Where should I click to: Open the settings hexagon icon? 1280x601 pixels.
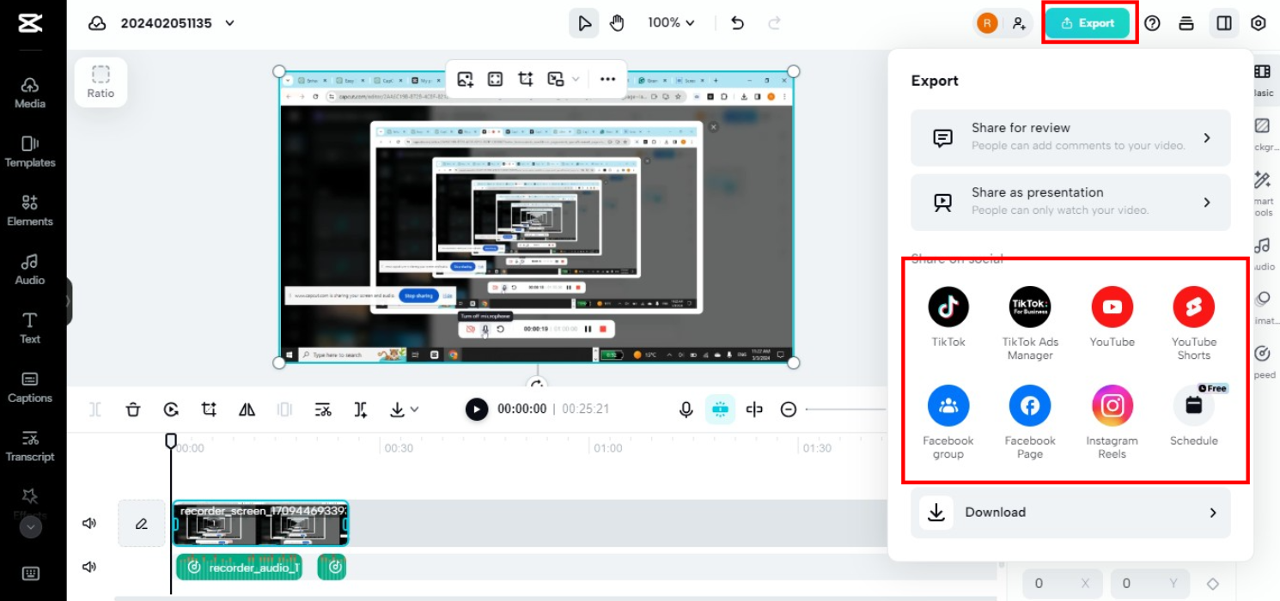(1259, 23)
